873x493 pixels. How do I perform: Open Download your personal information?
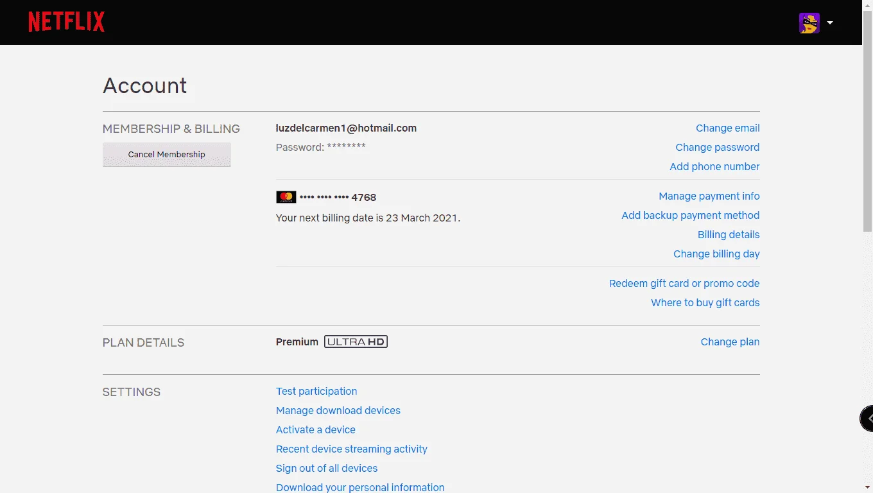(x=360, y=487)
